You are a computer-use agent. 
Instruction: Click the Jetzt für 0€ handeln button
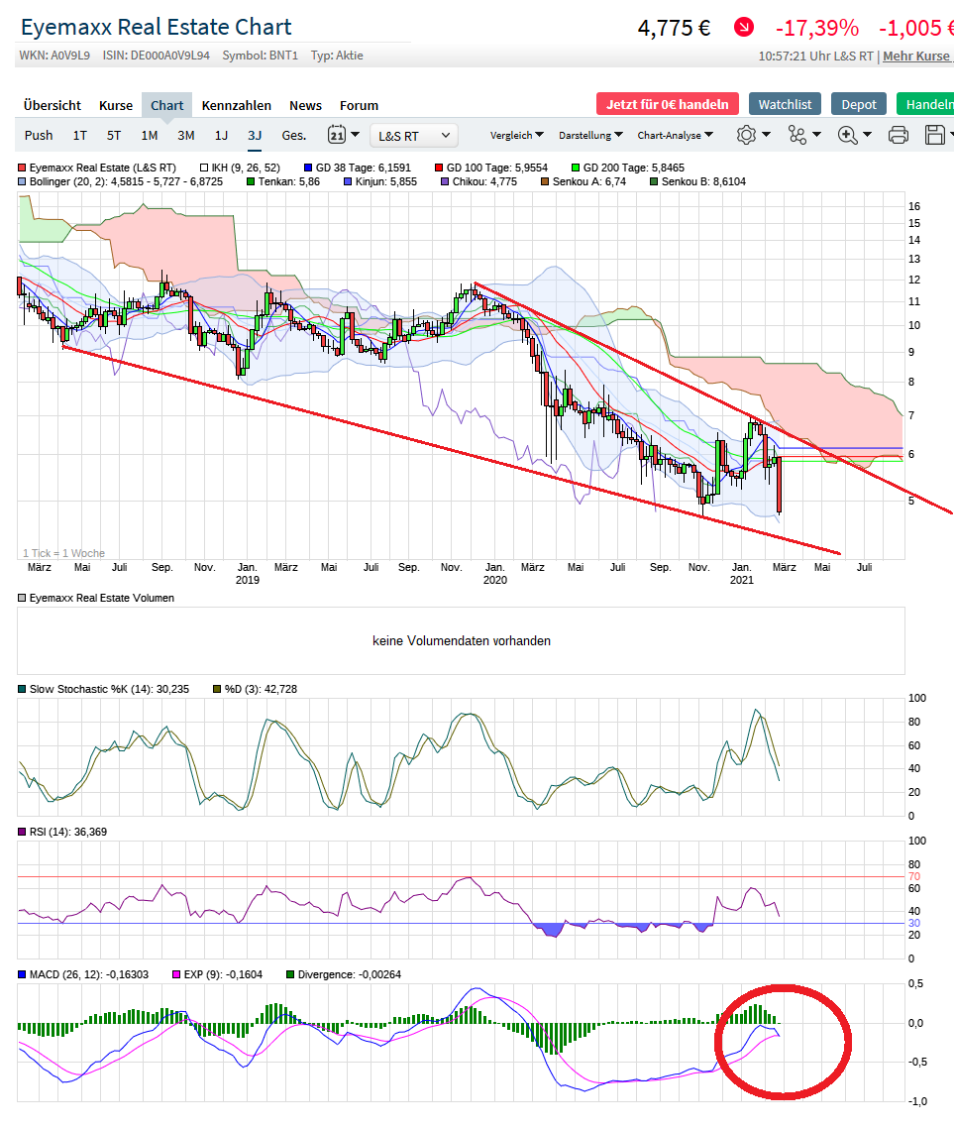[667, 104]
